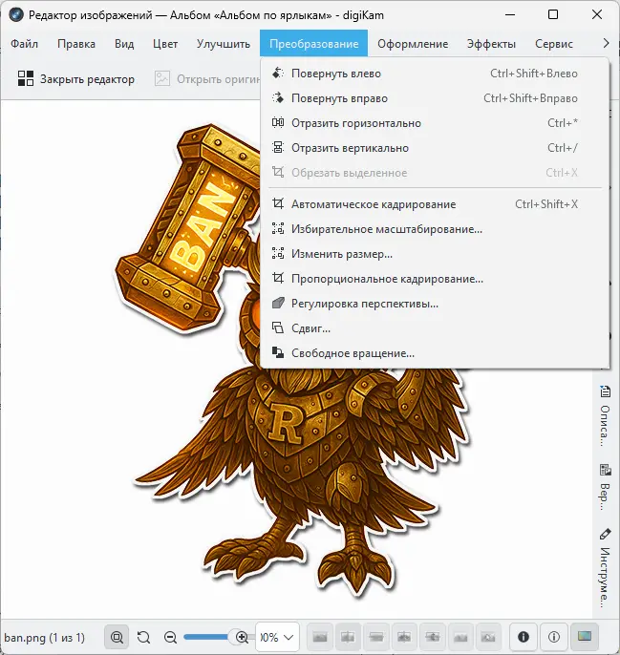Click the Aspect Ratio Crop (Пропорциональное кадрирование) icon
Screen dimensions: 620x655
coord(278,278)
